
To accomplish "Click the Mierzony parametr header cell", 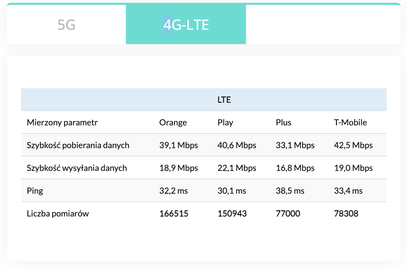I will point(62,123).
